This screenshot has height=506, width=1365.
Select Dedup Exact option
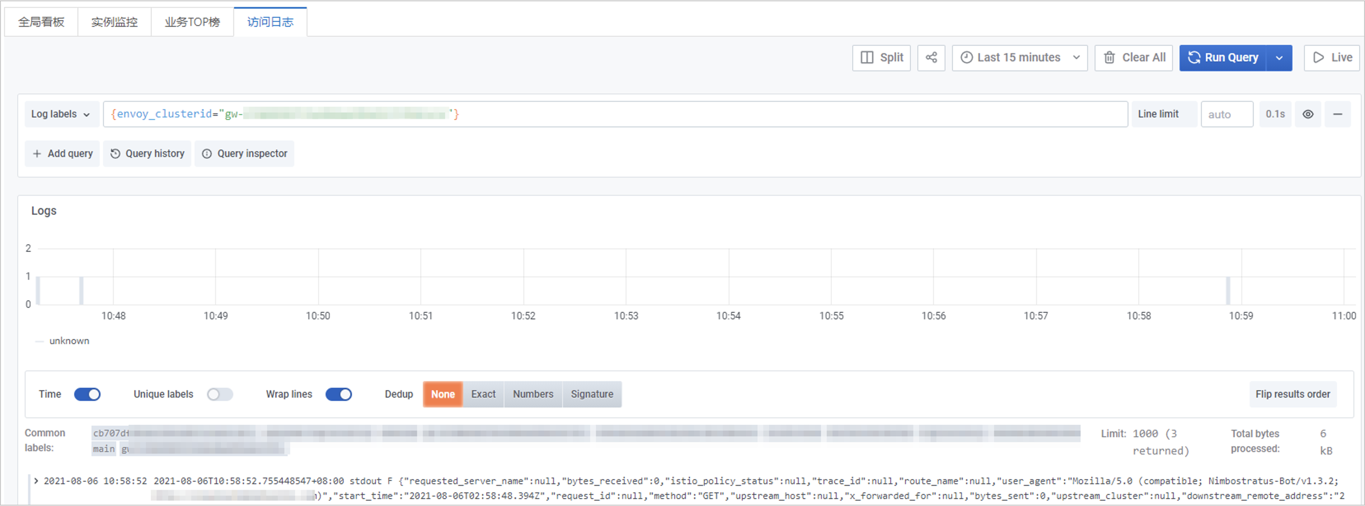coord(483,394)
